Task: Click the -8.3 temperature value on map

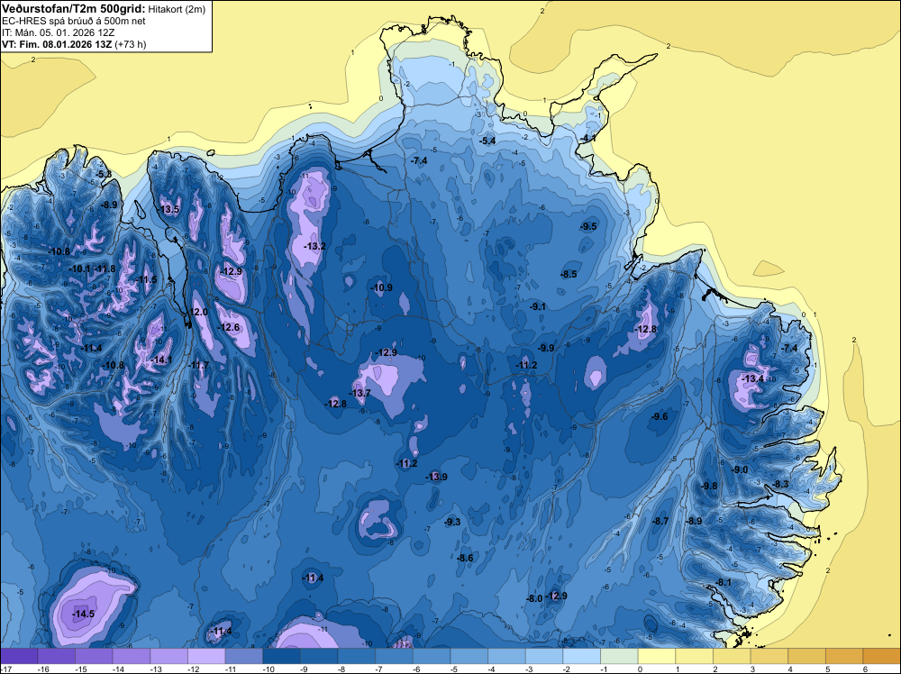Action: (781, 485)
